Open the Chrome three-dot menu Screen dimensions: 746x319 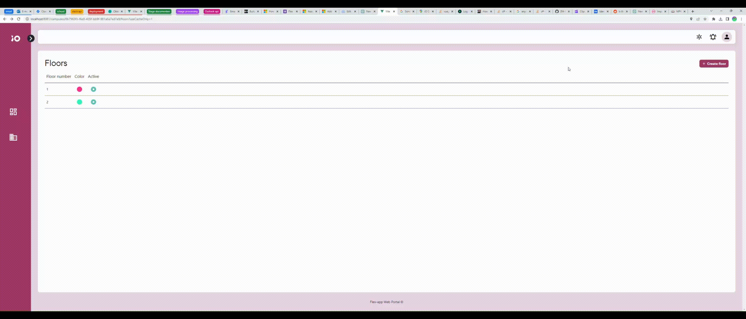741,19
